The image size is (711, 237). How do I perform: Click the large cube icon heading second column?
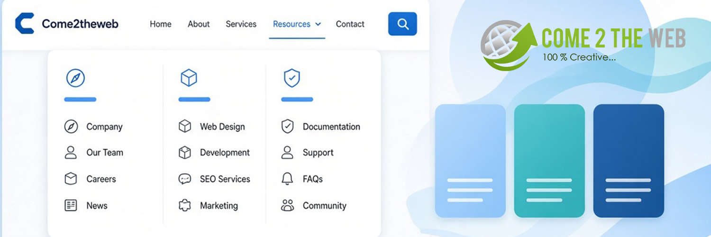point(189,78)
